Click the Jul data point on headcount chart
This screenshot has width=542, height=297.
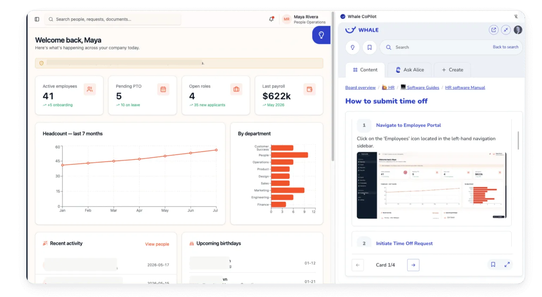click(x=216, y=150)
